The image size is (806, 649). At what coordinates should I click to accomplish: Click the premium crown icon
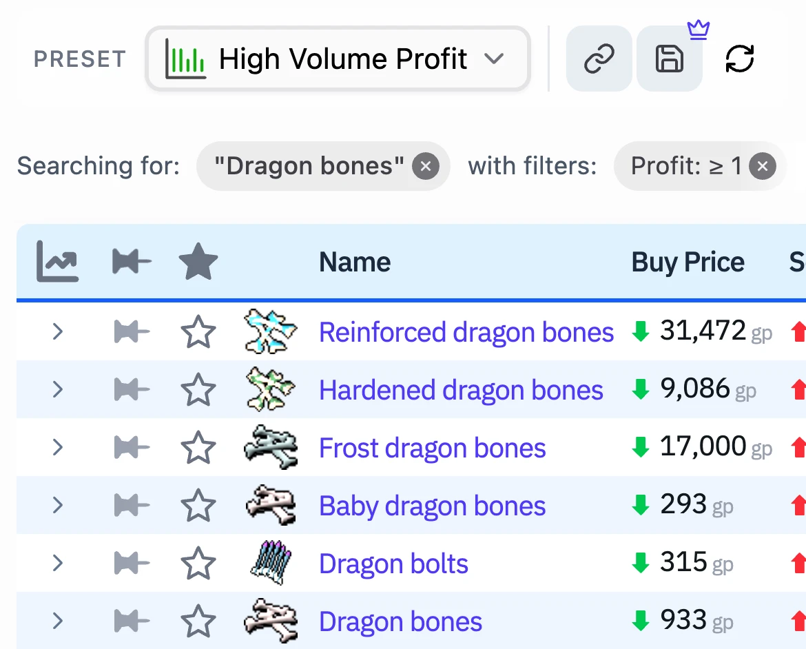point(699,30)
